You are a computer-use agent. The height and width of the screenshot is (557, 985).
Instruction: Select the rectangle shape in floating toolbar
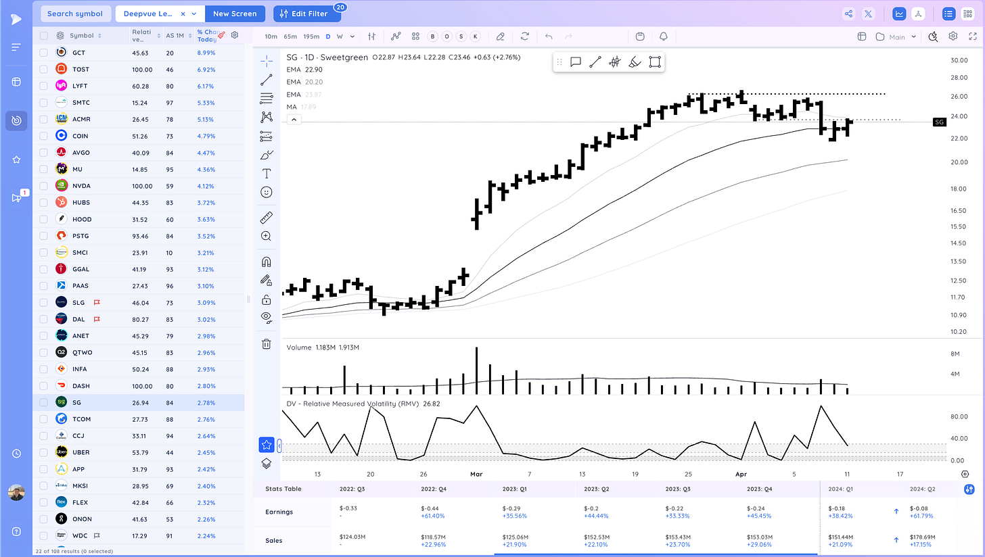click(654, 62)
